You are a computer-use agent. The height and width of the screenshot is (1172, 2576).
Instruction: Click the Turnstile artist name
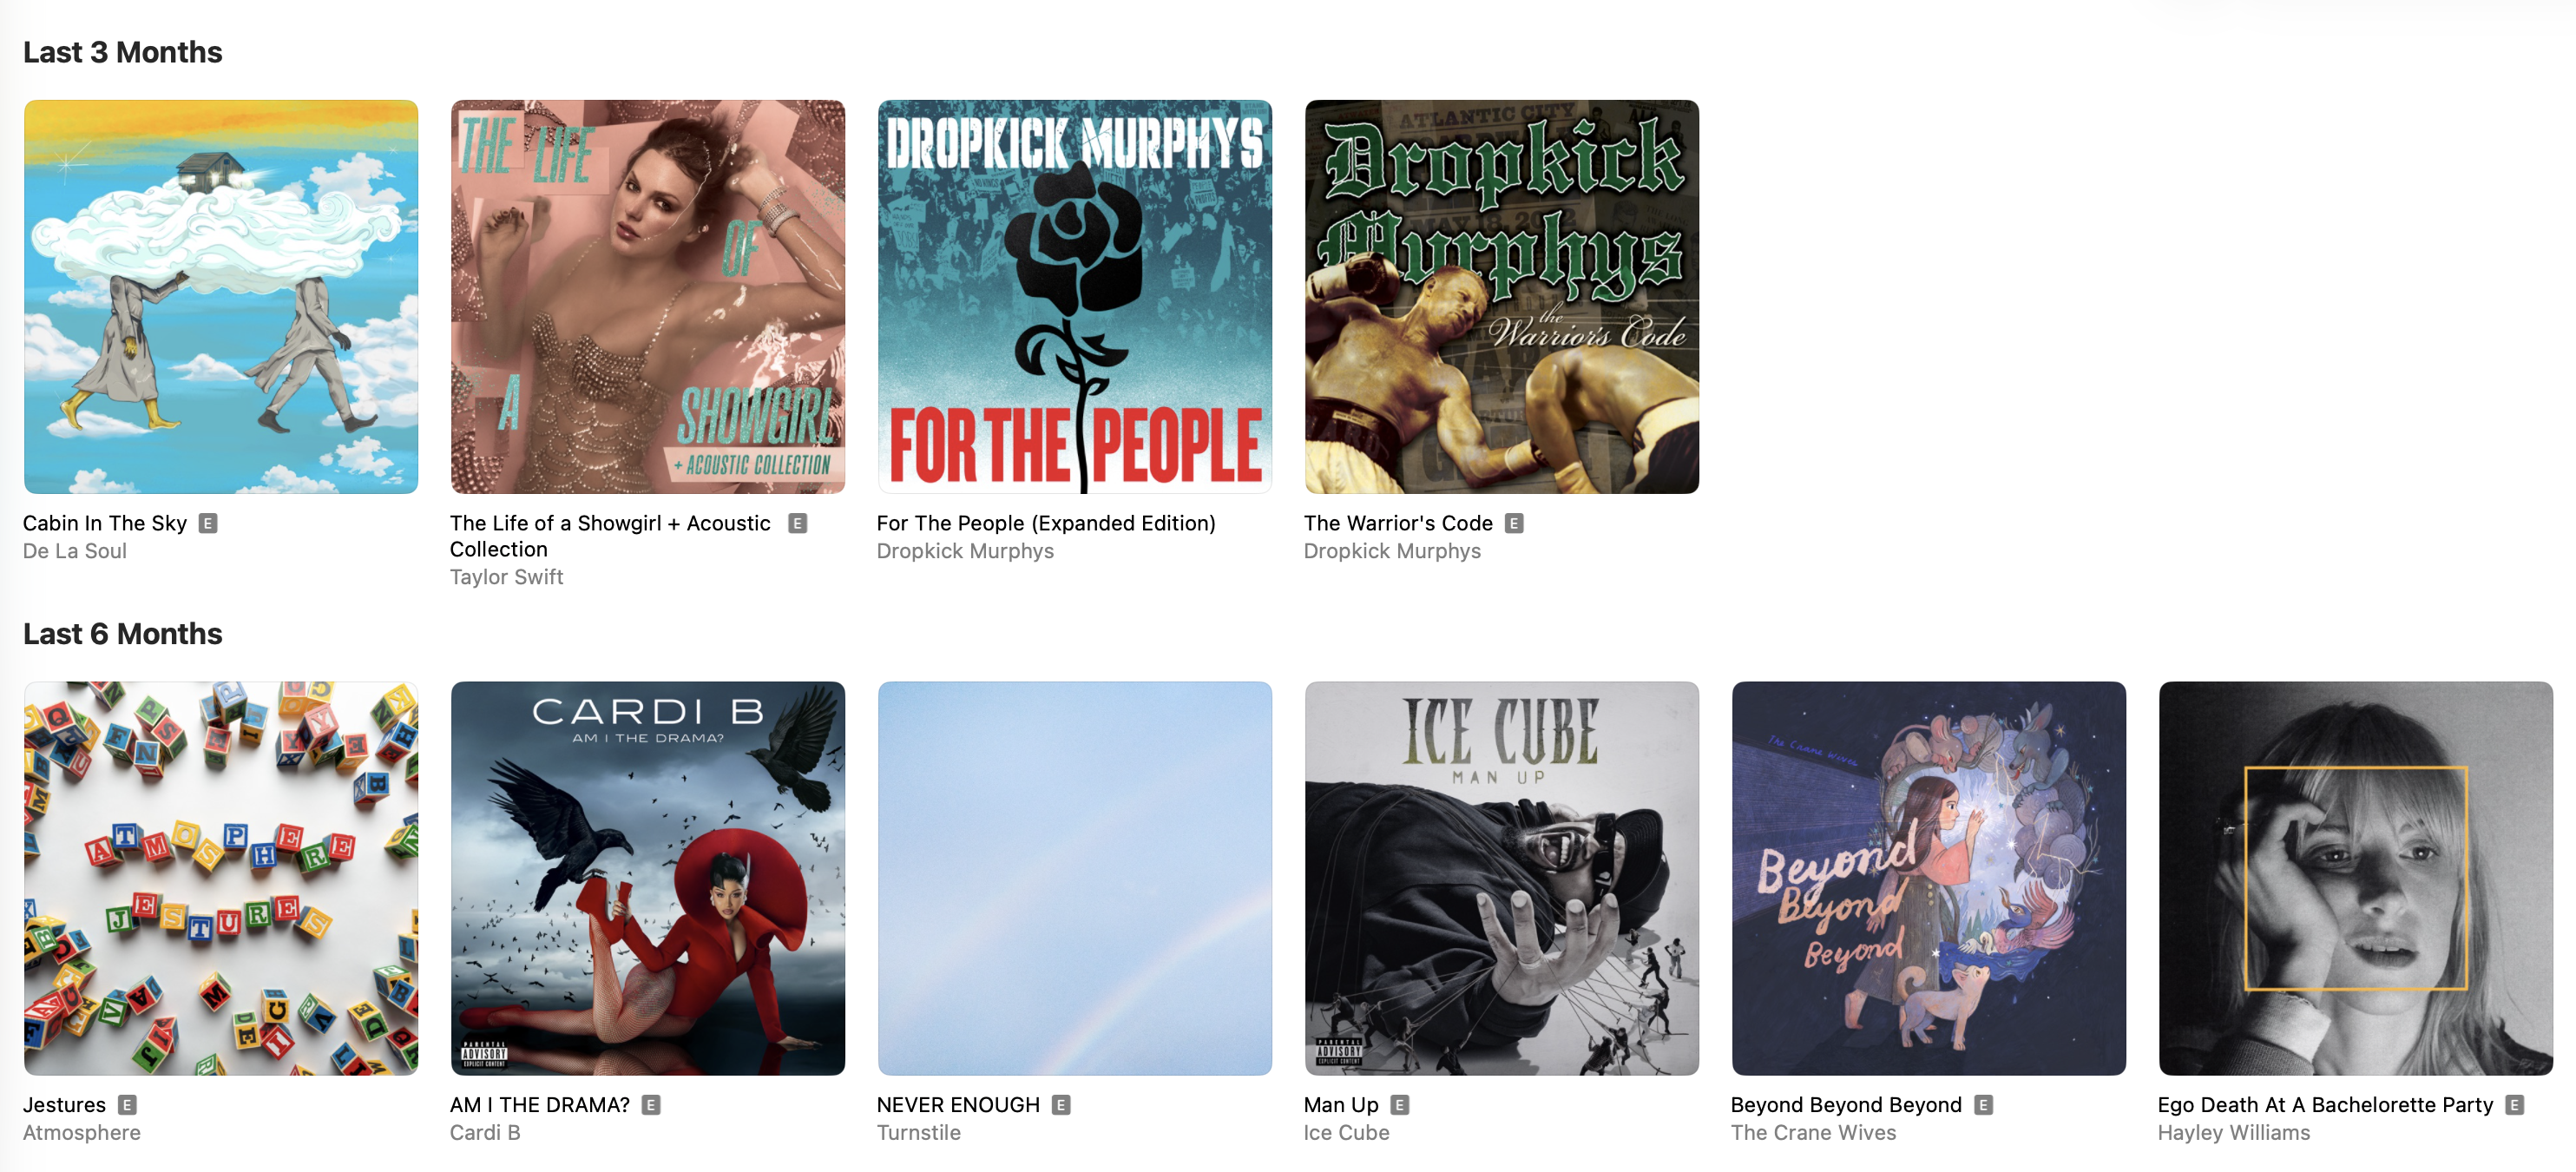(x=919, y=1133)
